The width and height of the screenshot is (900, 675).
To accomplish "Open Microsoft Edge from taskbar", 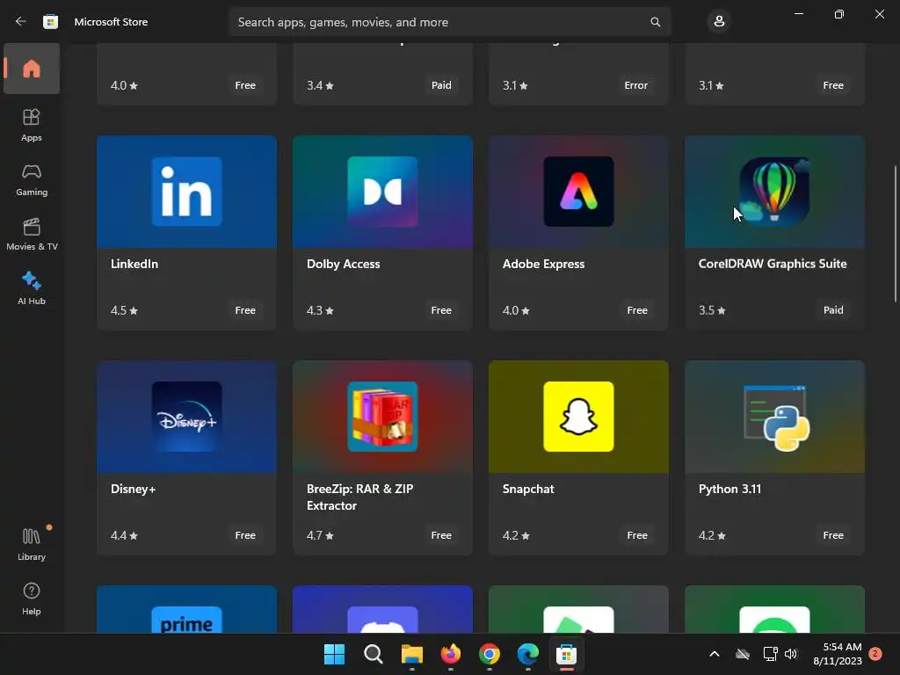I will (527, 654).
